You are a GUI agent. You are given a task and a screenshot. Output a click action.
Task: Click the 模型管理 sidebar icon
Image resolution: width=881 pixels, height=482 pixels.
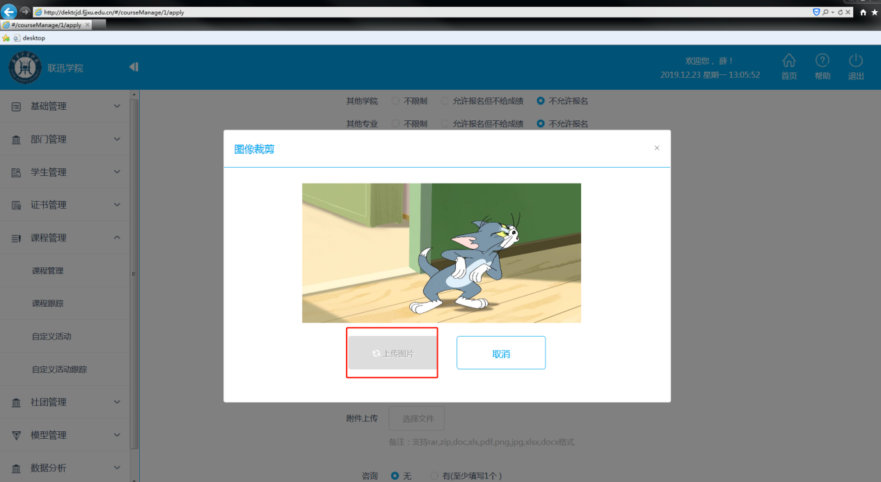(16, 435)
